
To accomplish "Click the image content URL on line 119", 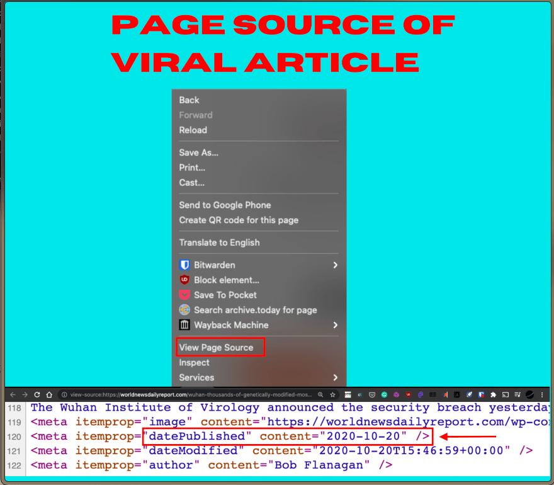I will point(408,422).
